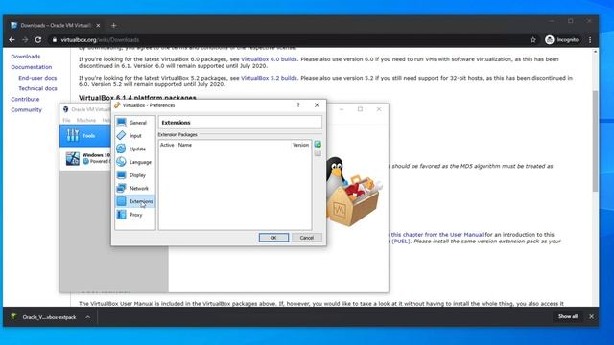The height and width of the screenshot is (345, 614).
Task: Open PUEL license link
Action: 401,241
